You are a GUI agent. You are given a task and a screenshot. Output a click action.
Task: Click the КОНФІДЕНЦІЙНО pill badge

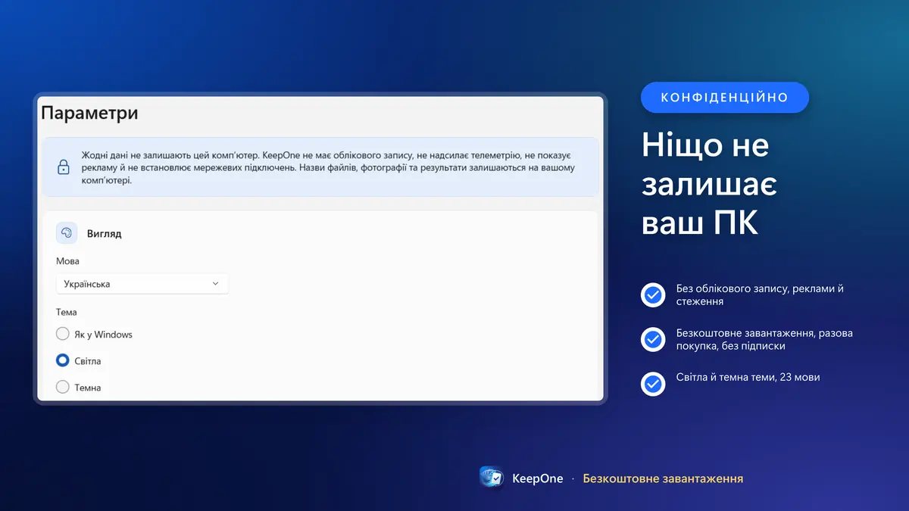point(725,98)
